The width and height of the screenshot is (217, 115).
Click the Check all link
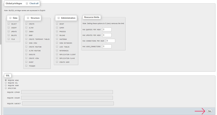click(x=34, y=3)
